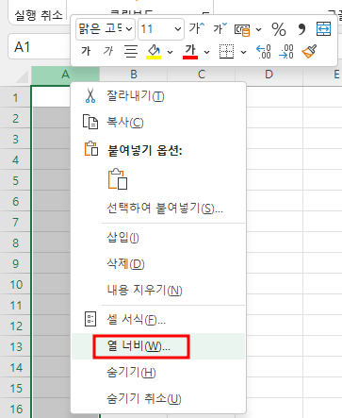
Task: Open font color dropdown arrow
Action: 206,52
